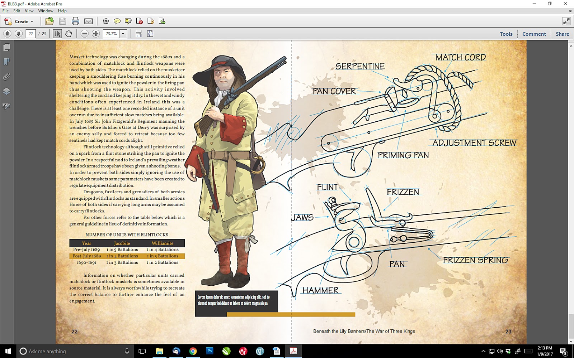Go to the next page
The width and height of the screenshot is (574, 358).
tap(19, 34)
